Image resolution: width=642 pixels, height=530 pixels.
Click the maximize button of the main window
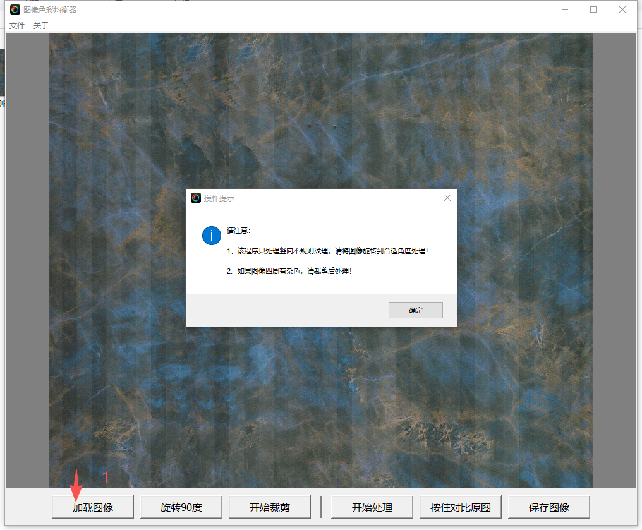pyautogui.click(x=593, y=9)
